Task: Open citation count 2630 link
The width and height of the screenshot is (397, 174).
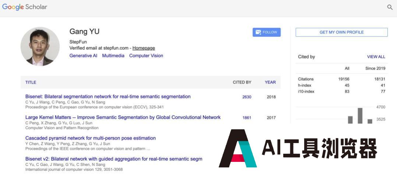Action: 247,97
